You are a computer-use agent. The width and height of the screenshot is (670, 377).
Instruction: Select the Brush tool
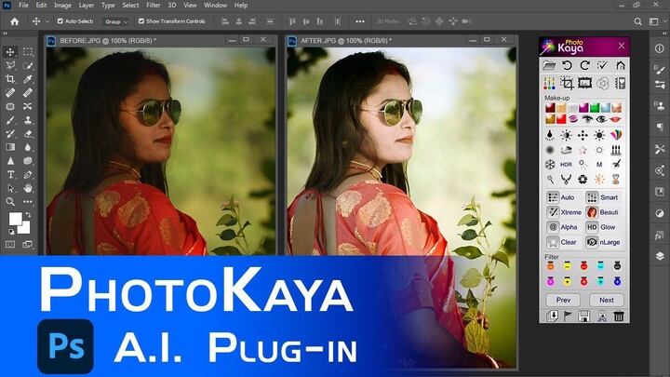(10, 120)
